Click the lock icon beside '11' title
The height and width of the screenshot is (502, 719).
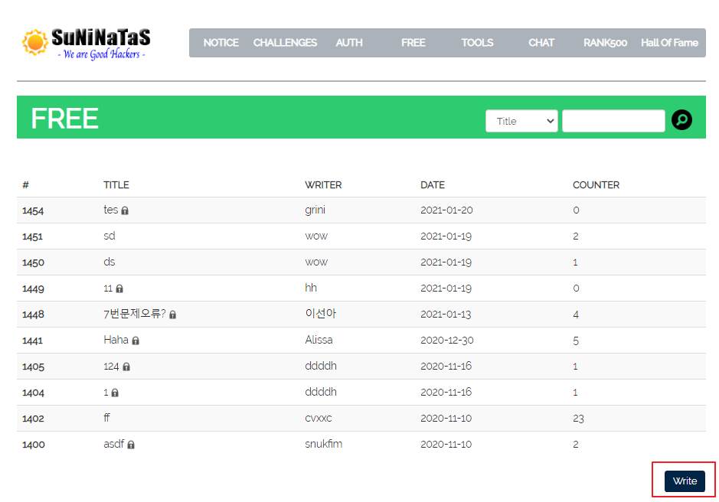tap(119, 288)
